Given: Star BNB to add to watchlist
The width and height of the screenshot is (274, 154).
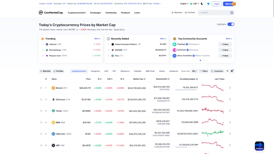Looking at the screenshot, I should coord(41,122).
